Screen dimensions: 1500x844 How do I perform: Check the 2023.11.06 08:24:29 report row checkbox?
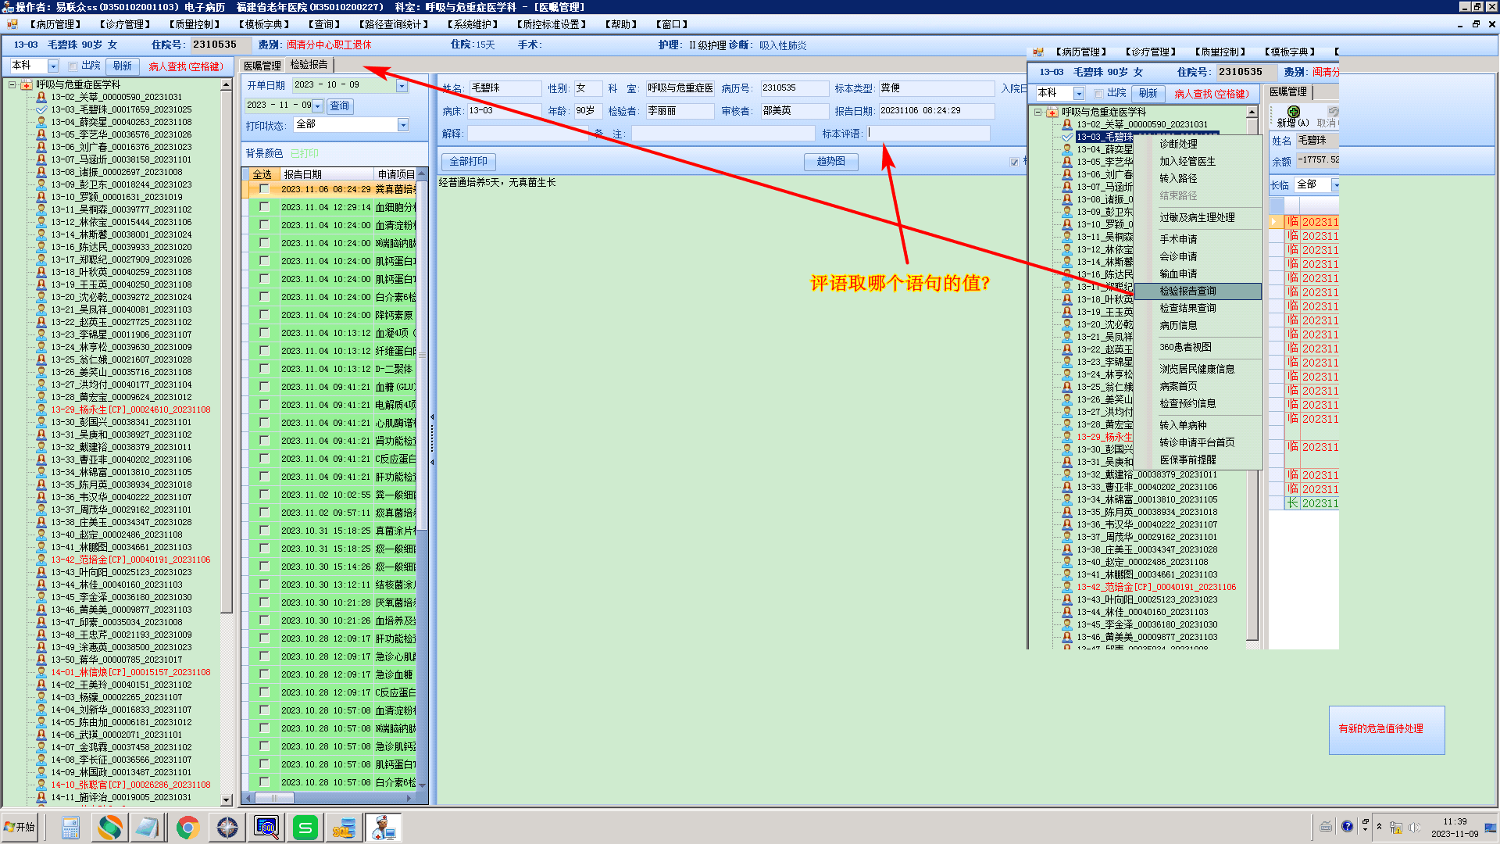[x=264, y=189]
